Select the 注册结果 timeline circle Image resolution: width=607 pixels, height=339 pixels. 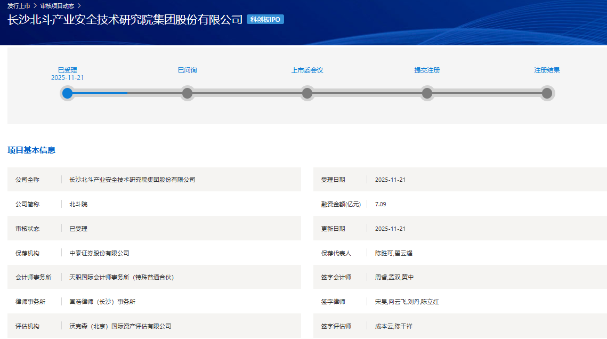pos(547,93)
